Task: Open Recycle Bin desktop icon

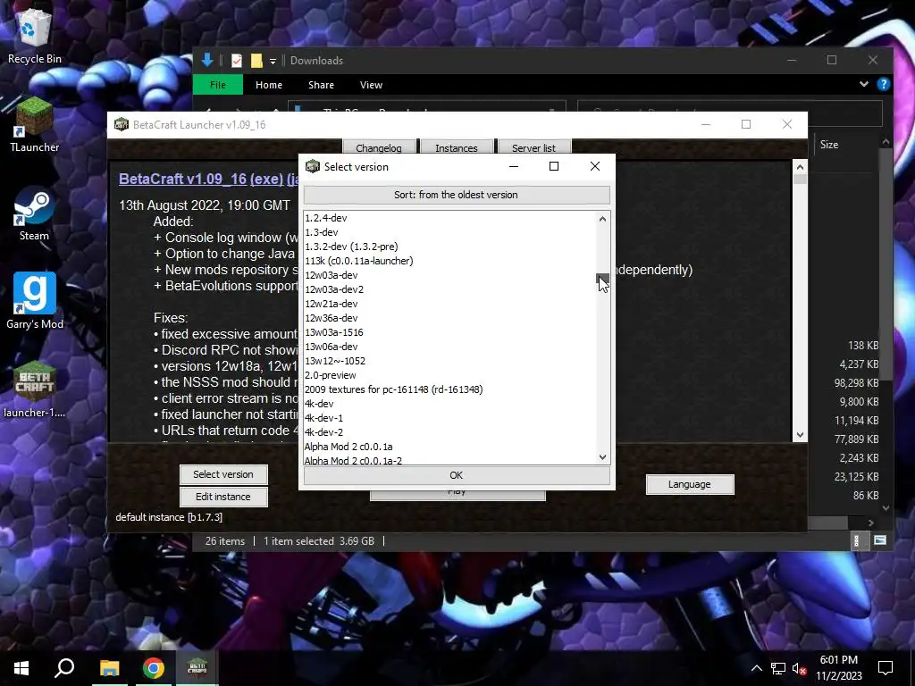Action: coord(35,36)
